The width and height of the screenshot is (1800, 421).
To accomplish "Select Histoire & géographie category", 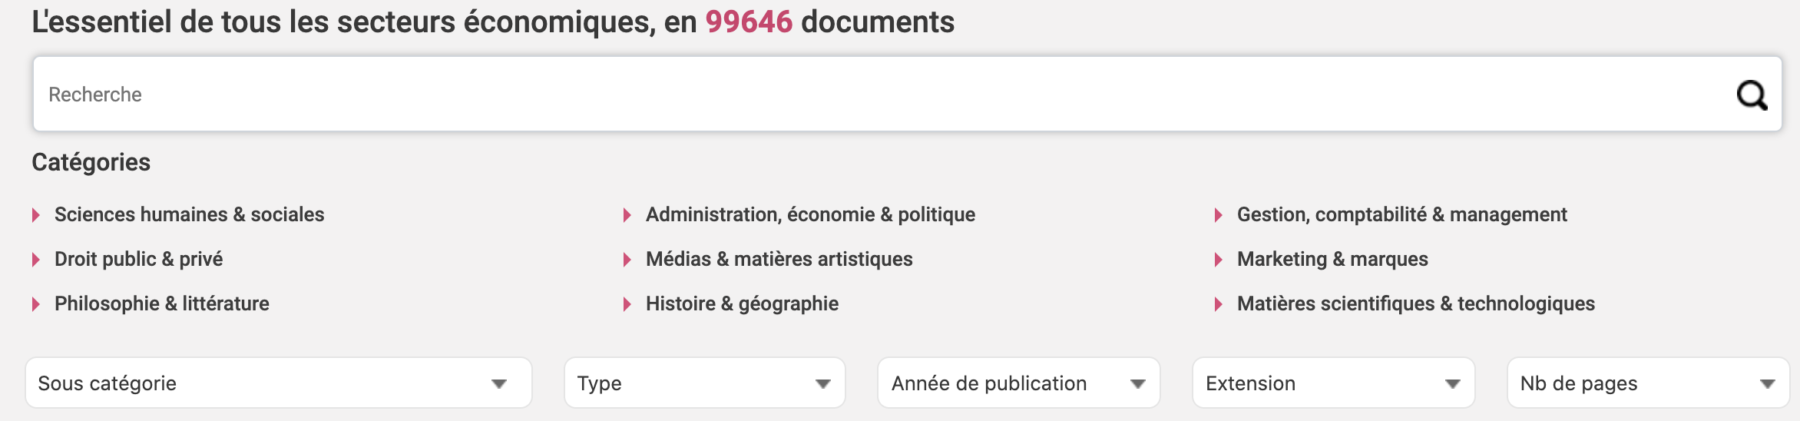I will pyautogui.click(x=742, y=303).
